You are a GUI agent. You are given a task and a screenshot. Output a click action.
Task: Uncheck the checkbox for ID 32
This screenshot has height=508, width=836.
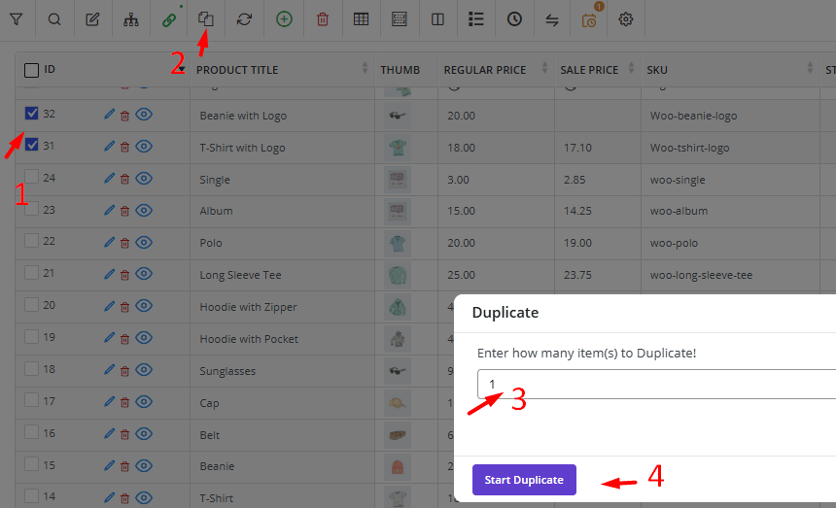pyautogui.click(x=31, y=113)
